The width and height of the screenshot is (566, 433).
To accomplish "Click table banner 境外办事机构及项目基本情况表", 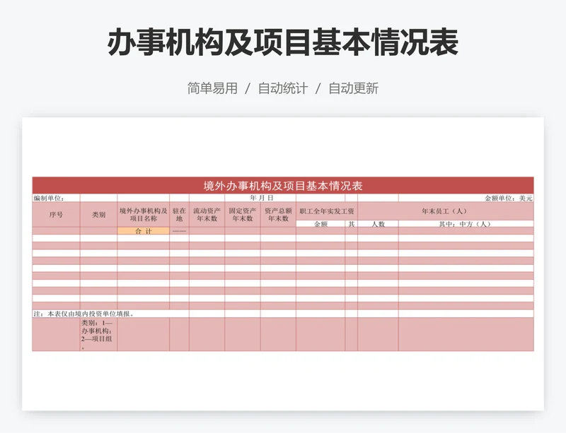I will click(x=283, y=186).
